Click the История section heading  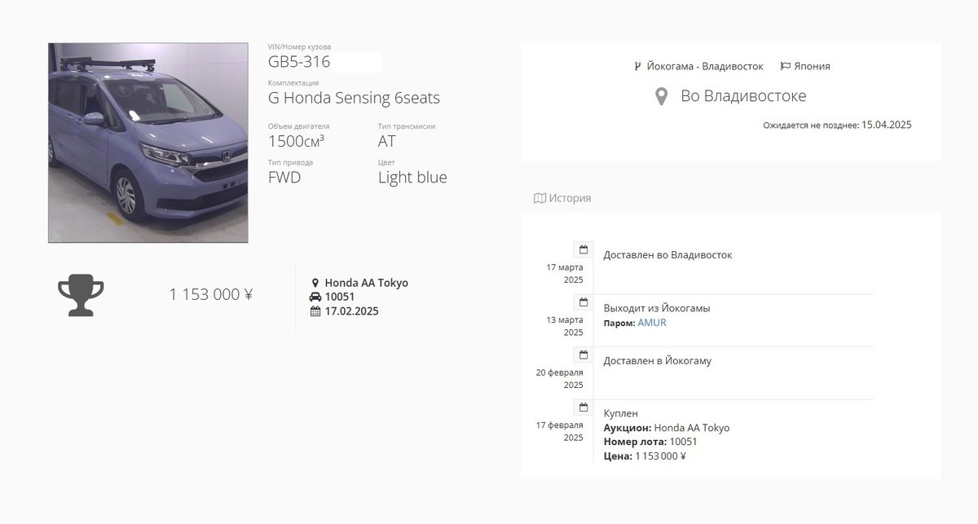point(570,198)
